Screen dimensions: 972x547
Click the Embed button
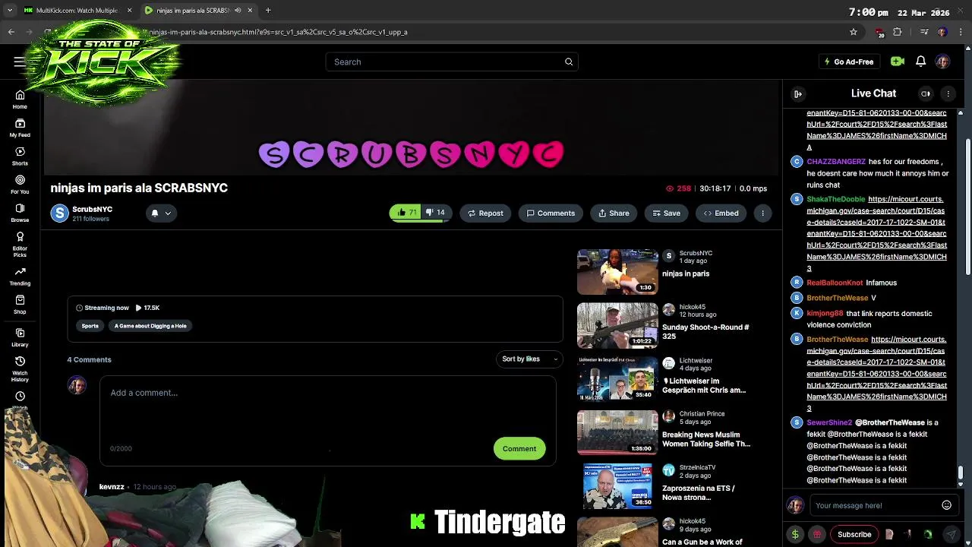pyautogui.click(x=721, y=213)
